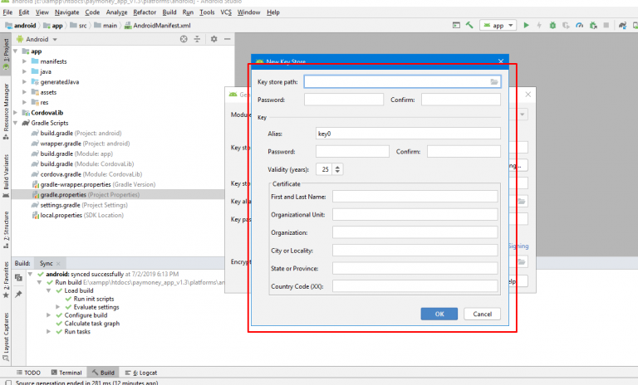Click the Make Project hammer icon
Viewport: 638px width, 385px height.
pyautogui.click(x=470, y=26)
